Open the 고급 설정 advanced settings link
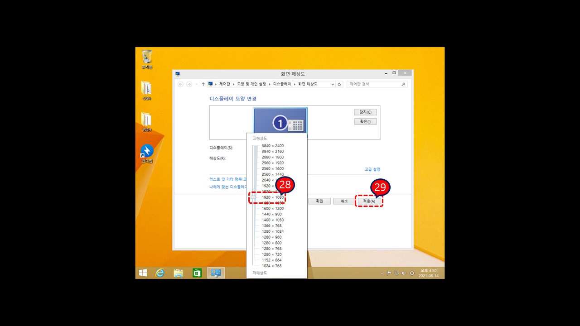 pyautogui.click(x=372, y=169)
